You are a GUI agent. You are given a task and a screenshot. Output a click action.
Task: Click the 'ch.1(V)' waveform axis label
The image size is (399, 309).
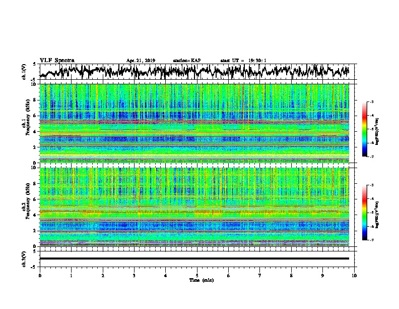[x=24, y=72]
